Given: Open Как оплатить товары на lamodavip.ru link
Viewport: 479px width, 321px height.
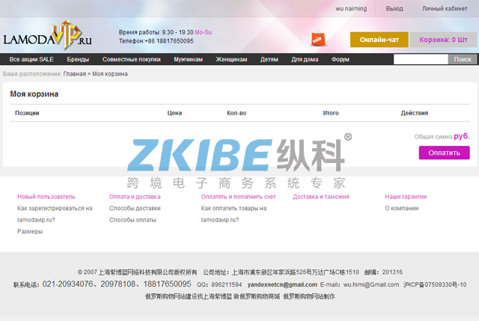Looking at the screenshot, I should click(x=234, y=214).
